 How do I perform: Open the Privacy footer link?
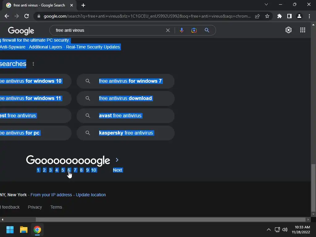coord(35,207)
